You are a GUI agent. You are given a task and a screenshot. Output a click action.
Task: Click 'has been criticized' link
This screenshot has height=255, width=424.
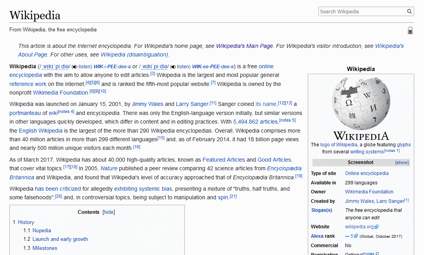[58, 189]
